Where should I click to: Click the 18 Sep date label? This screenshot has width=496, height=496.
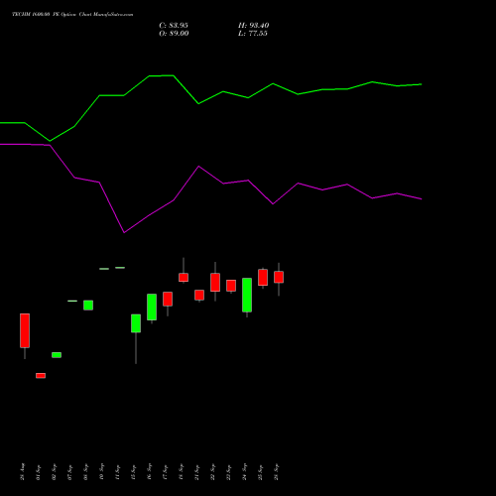[181, 472]
